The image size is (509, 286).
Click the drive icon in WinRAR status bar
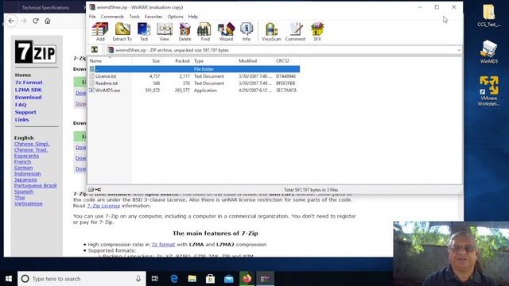tap(91, 190)
